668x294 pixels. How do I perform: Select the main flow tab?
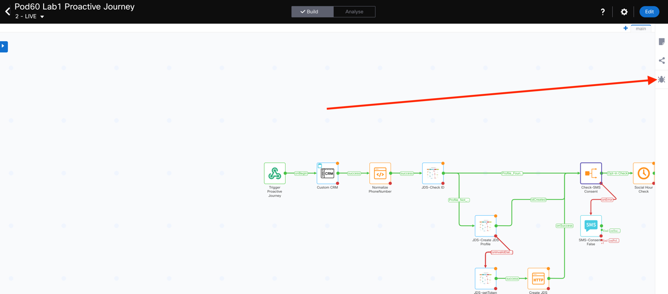click(x=640, y=29)
